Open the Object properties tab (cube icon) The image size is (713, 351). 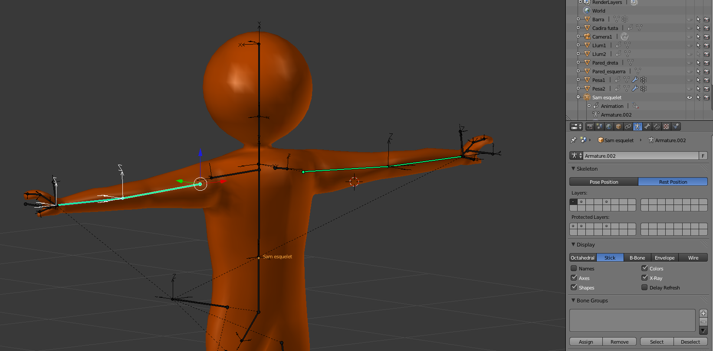click(618, 127)
